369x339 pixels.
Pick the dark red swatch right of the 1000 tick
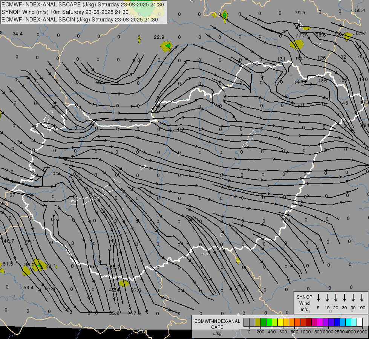[309, 322]
